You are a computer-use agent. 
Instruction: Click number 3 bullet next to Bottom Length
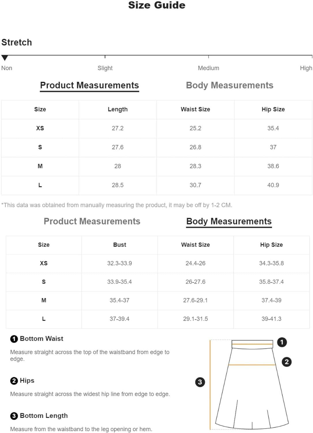pyautogui.click(x=14, y=416)
